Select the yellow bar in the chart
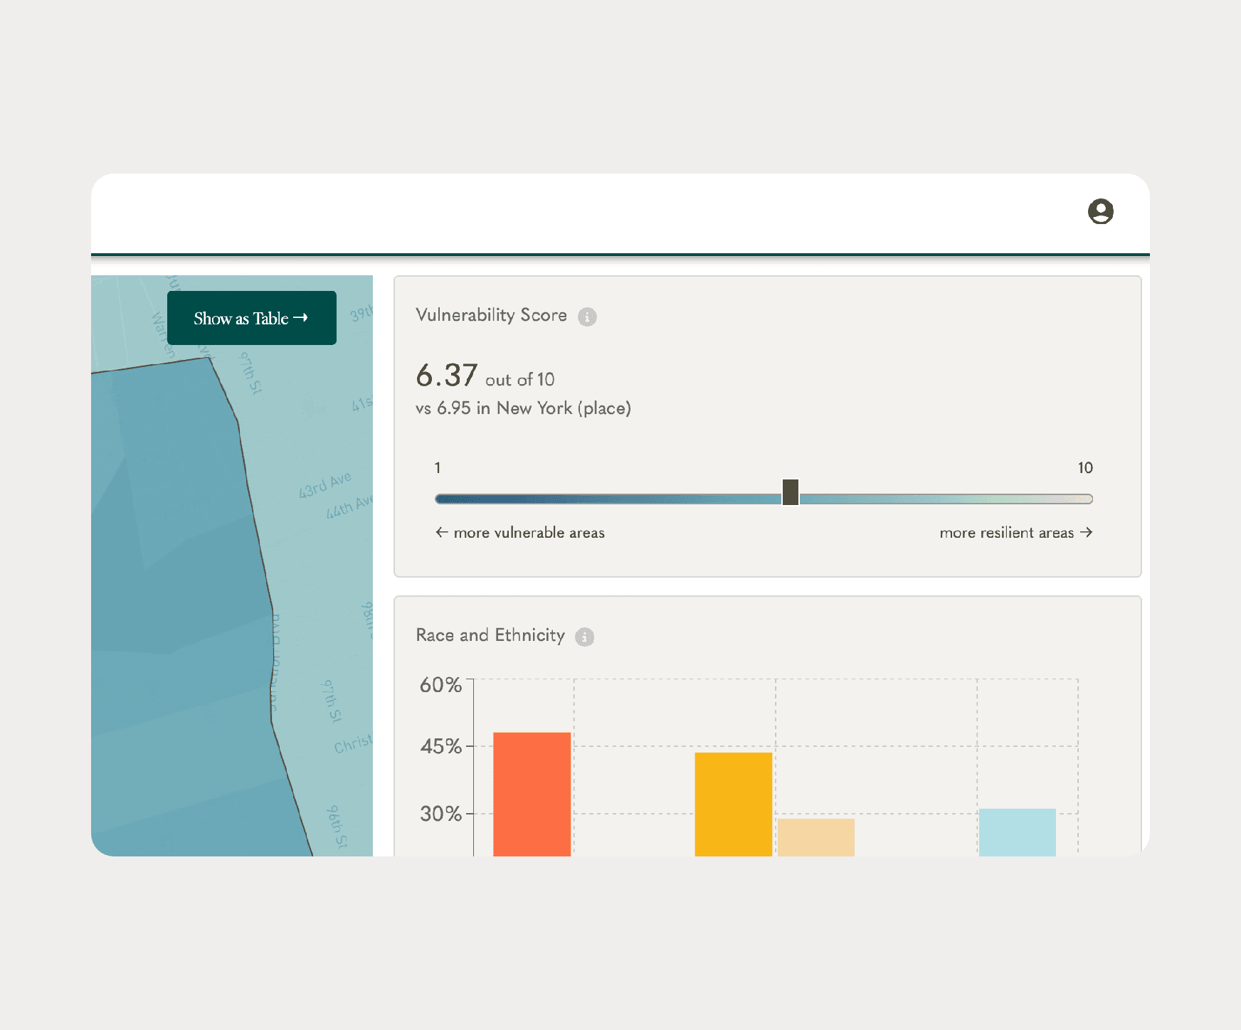This screenshot has width=1241, height=1030. click(x=734, y=804)
